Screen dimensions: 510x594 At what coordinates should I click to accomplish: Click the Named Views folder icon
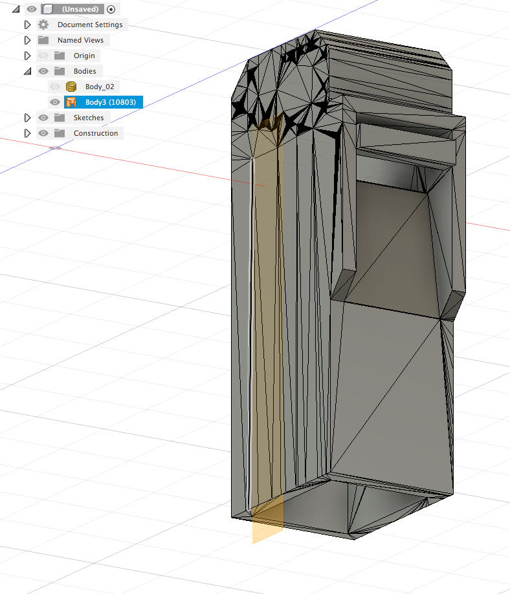tap(43, 40)
